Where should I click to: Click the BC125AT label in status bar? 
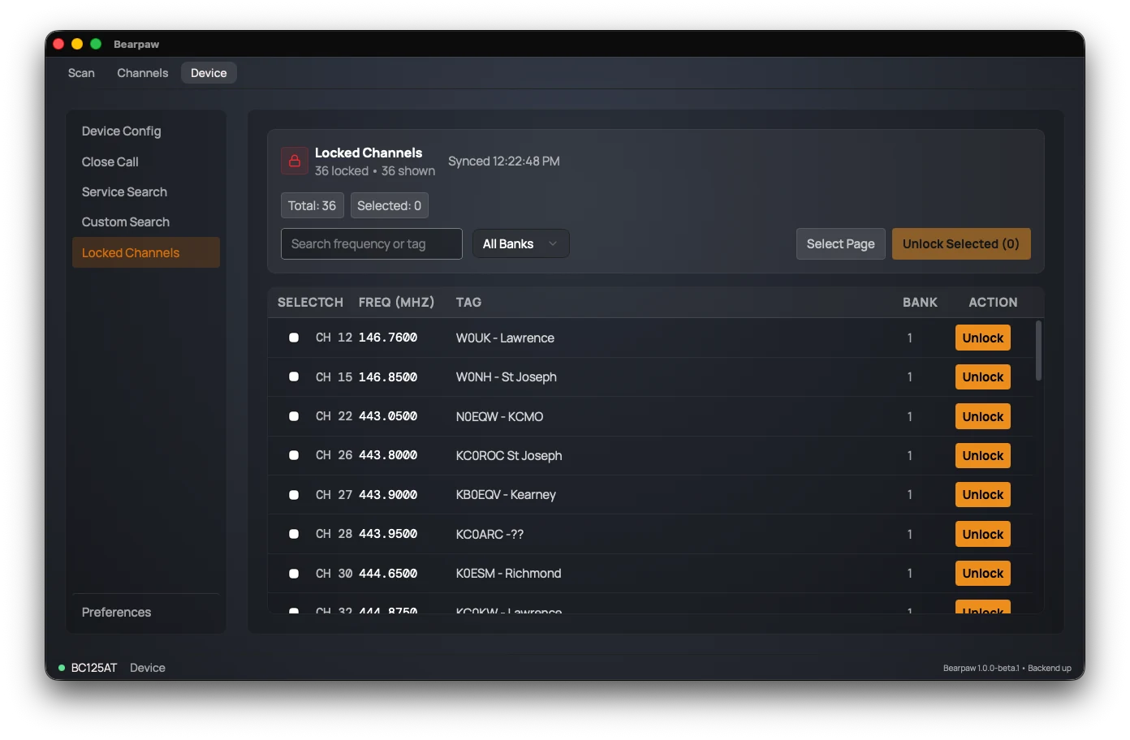coord(94,668)
